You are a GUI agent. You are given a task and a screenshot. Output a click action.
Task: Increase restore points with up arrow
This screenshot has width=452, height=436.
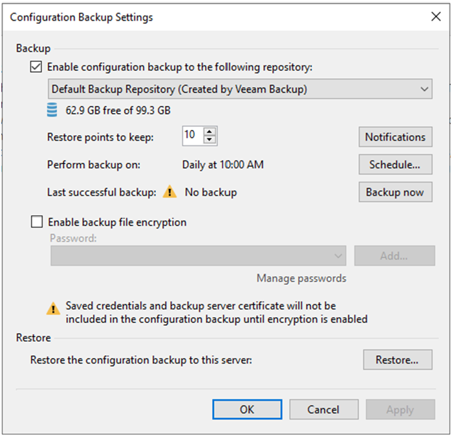(210, 132)
